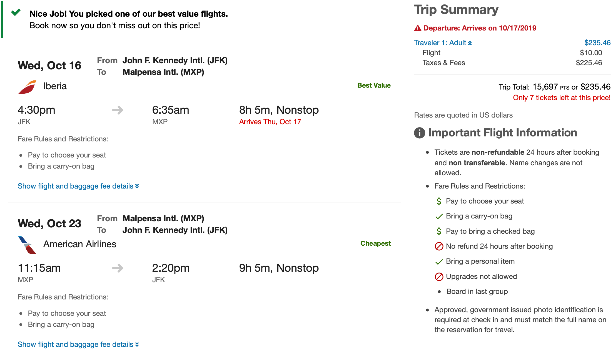
Task: Click the arrow icon on American Airlines flight
Action: tap(118, 268)
